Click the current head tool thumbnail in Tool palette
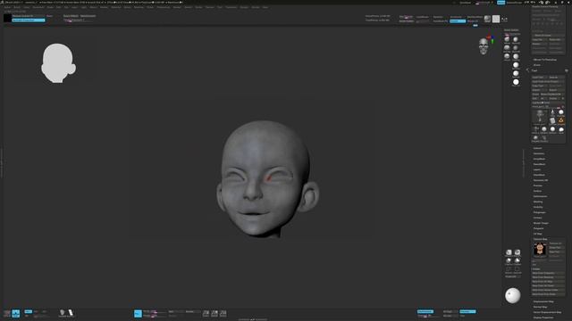572x321 pixels. [540, 117]
